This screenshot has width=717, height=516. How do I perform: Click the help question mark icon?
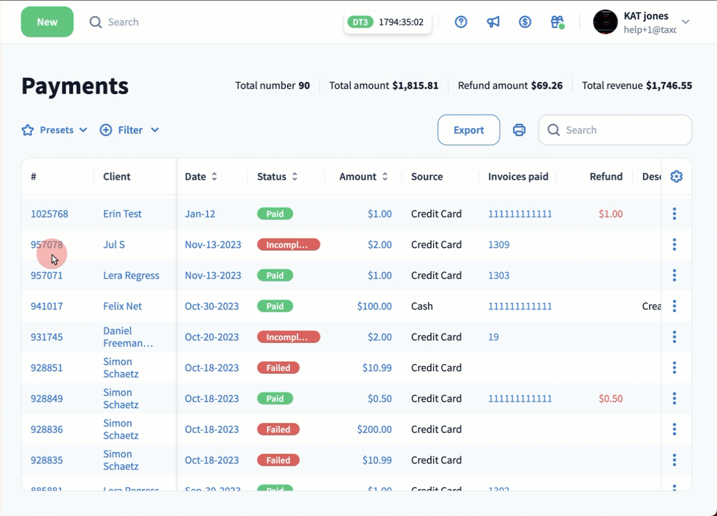pyautogui.click(x=461, y=22)
